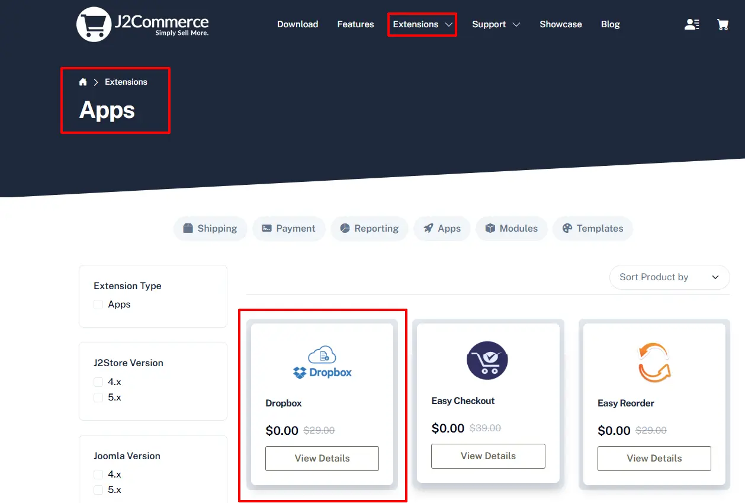The height and width of the screenshot is (503, 745).
Task: Check Joomla Version 5.x filter
Action: [98, 490]
